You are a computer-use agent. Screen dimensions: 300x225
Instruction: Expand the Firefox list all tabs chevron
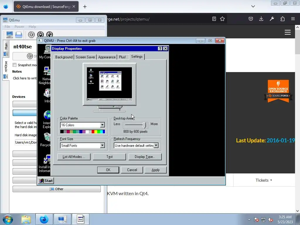coord(253,6)
